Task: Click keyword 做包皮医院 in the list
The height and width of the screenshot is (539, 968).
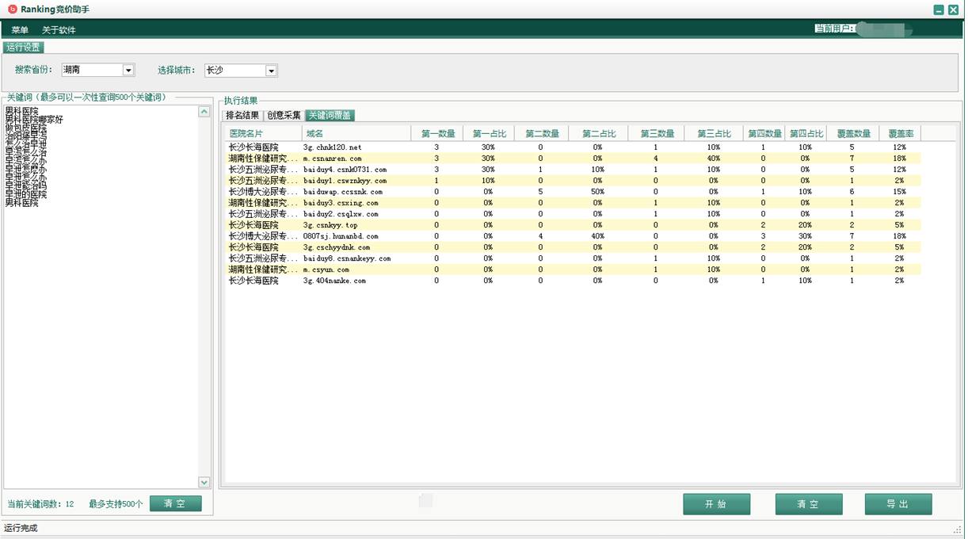Action: pos(25,128)
